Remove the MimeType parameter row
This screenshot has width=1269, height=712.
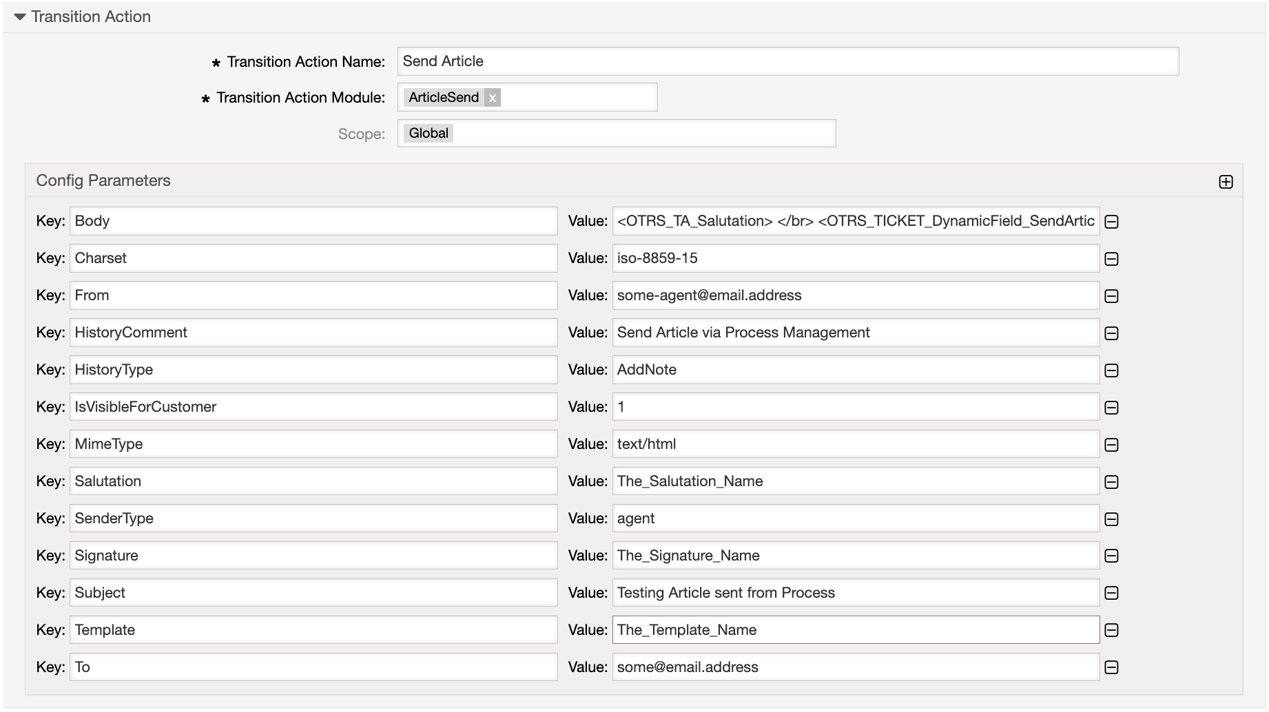click(1111, 444)
